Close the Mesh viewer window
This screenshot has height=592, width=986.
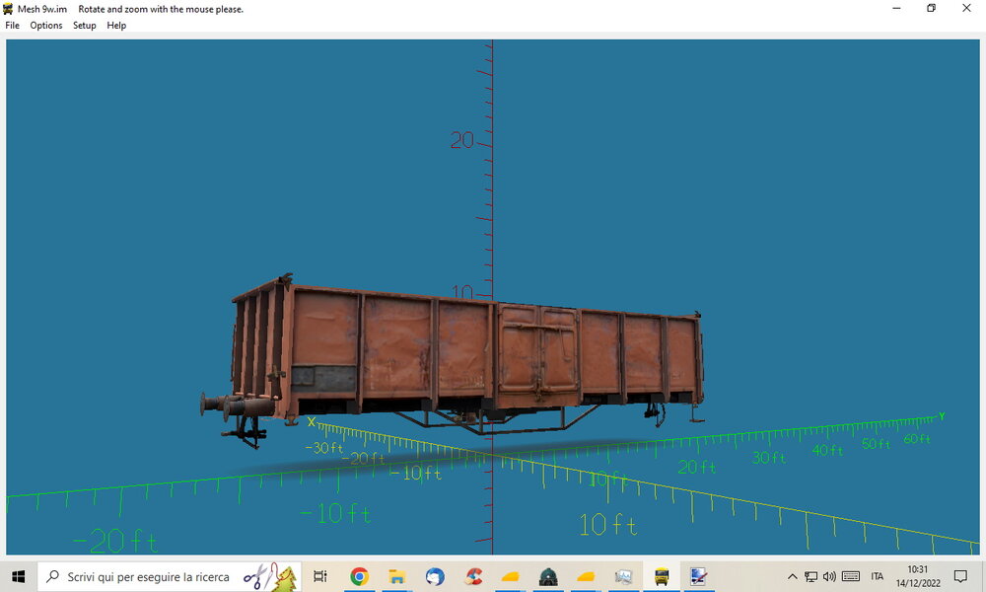click(x=966, y=8)
